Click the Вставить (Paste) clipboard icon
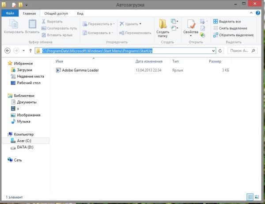Image resolution: width=265 pixels, height=204 pixels. point(32,26)
